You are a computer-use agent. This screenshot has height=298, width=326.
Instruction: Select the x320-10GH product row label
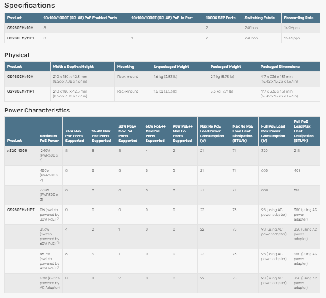[x=17, y=151]
